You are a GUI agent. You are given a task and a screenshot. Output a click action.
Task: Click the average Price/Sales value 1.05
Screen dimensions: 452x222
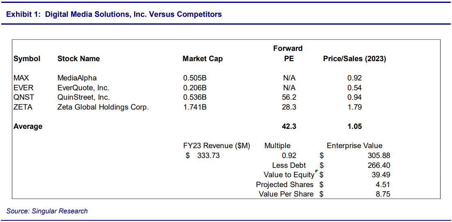[x=354, y=126]
